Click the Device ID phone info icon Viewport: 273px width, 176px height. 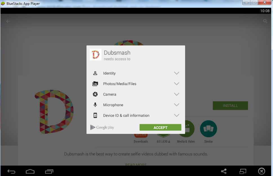[x=95, y=115]
